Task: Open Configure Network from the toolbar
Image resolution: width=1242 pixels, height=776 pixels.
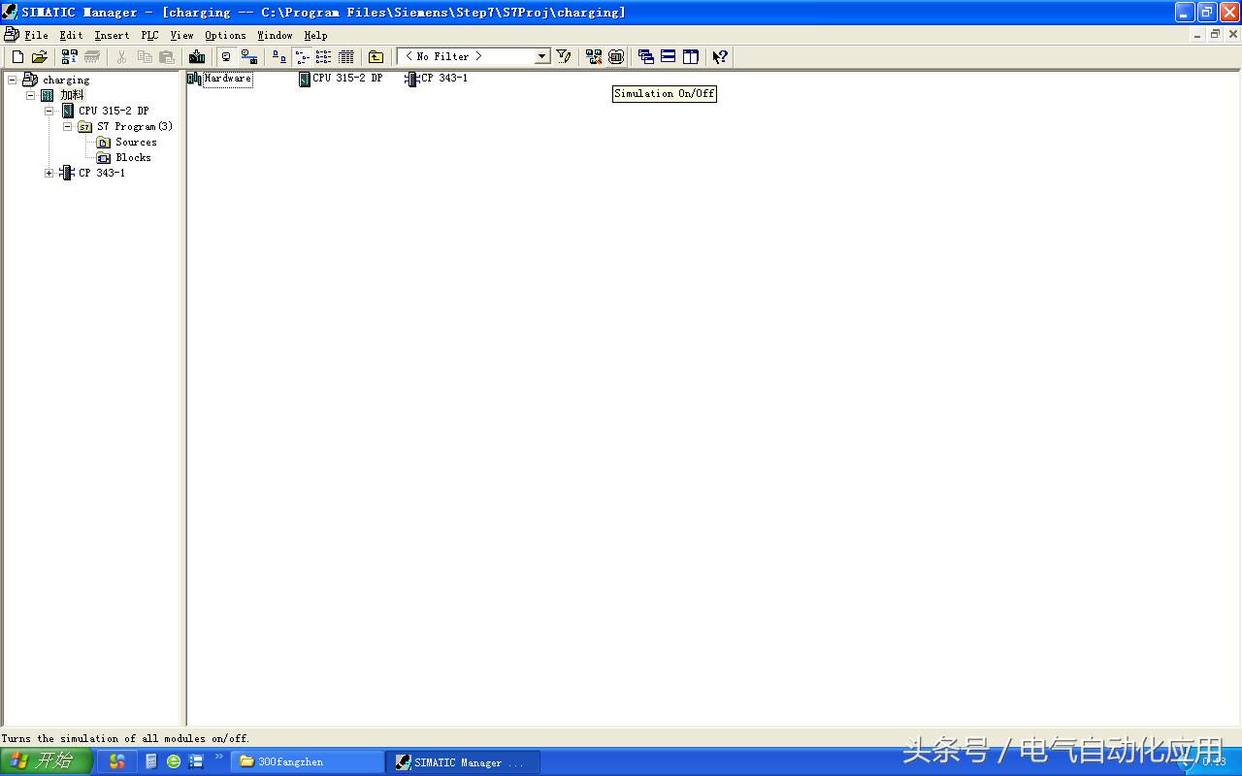Action: pos(594,57)
